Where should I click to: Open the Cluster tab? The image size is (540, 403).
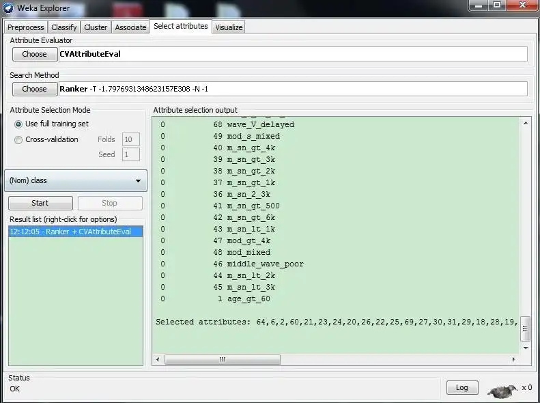click(96, 27)
